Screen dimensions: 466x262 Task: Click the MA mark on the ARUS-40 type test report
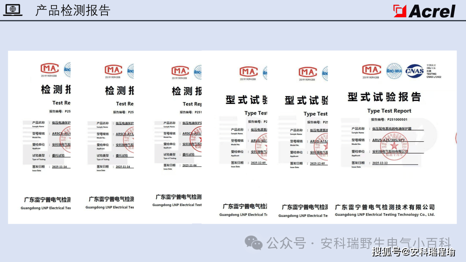(249, 72)
